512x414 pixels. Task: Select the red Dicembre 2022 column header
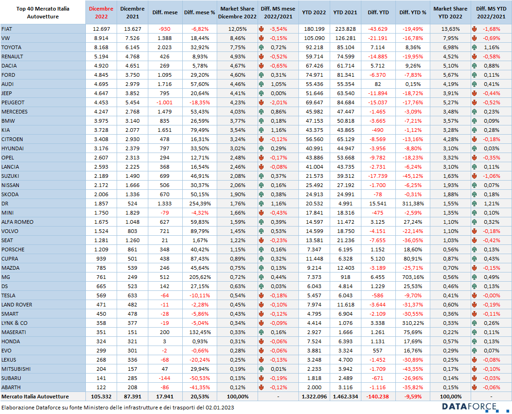(x=101, y=12)
